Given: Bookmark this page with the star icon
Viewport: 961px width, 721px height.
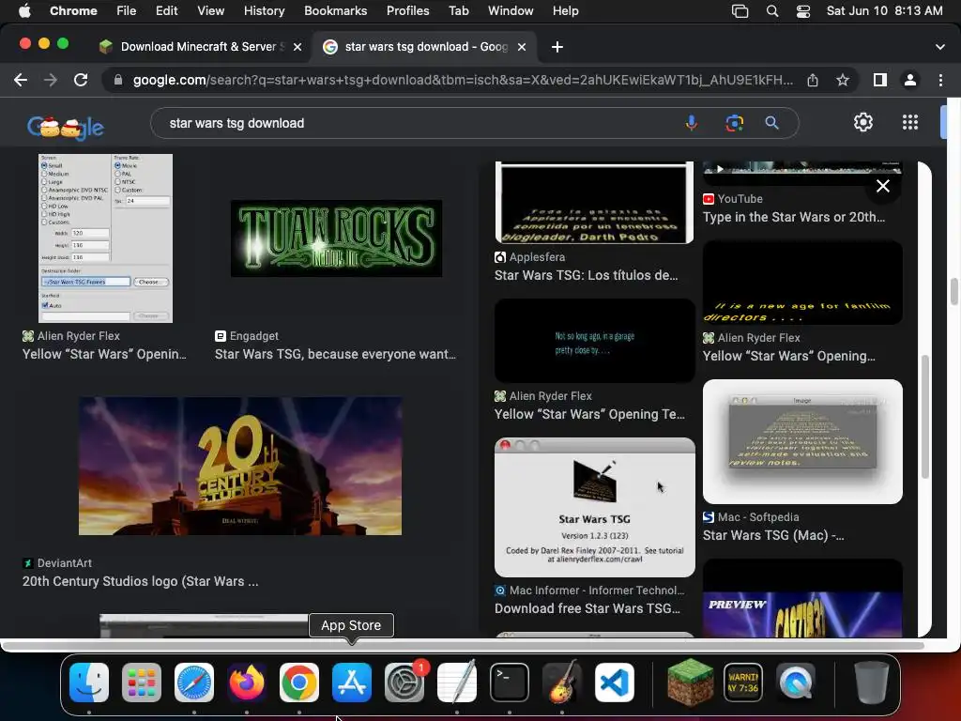Looking at the screenshot, I should coord(843,80).
